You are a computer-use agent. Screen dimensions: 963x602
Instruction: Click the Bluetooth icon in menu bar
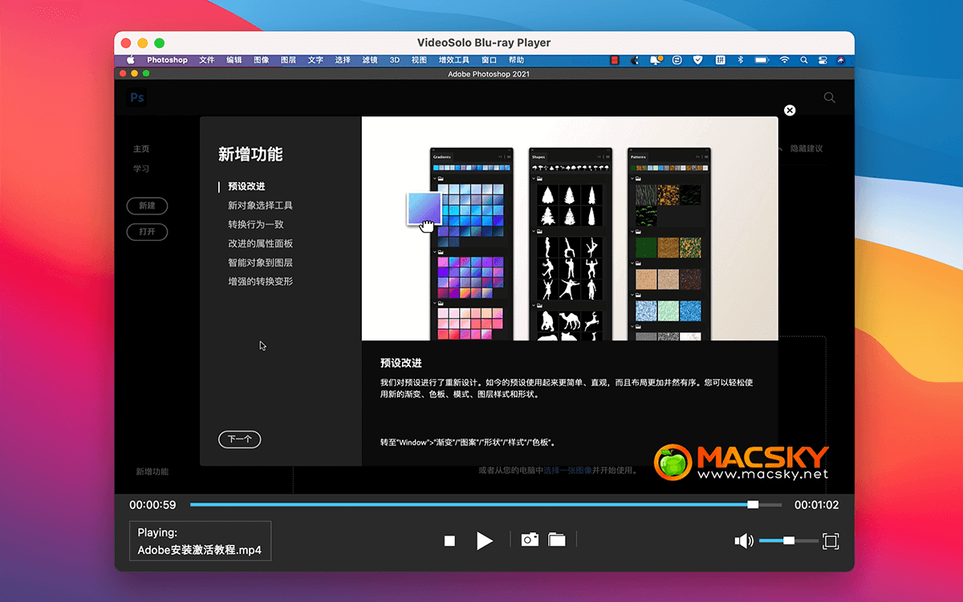[x=741, y=60]
